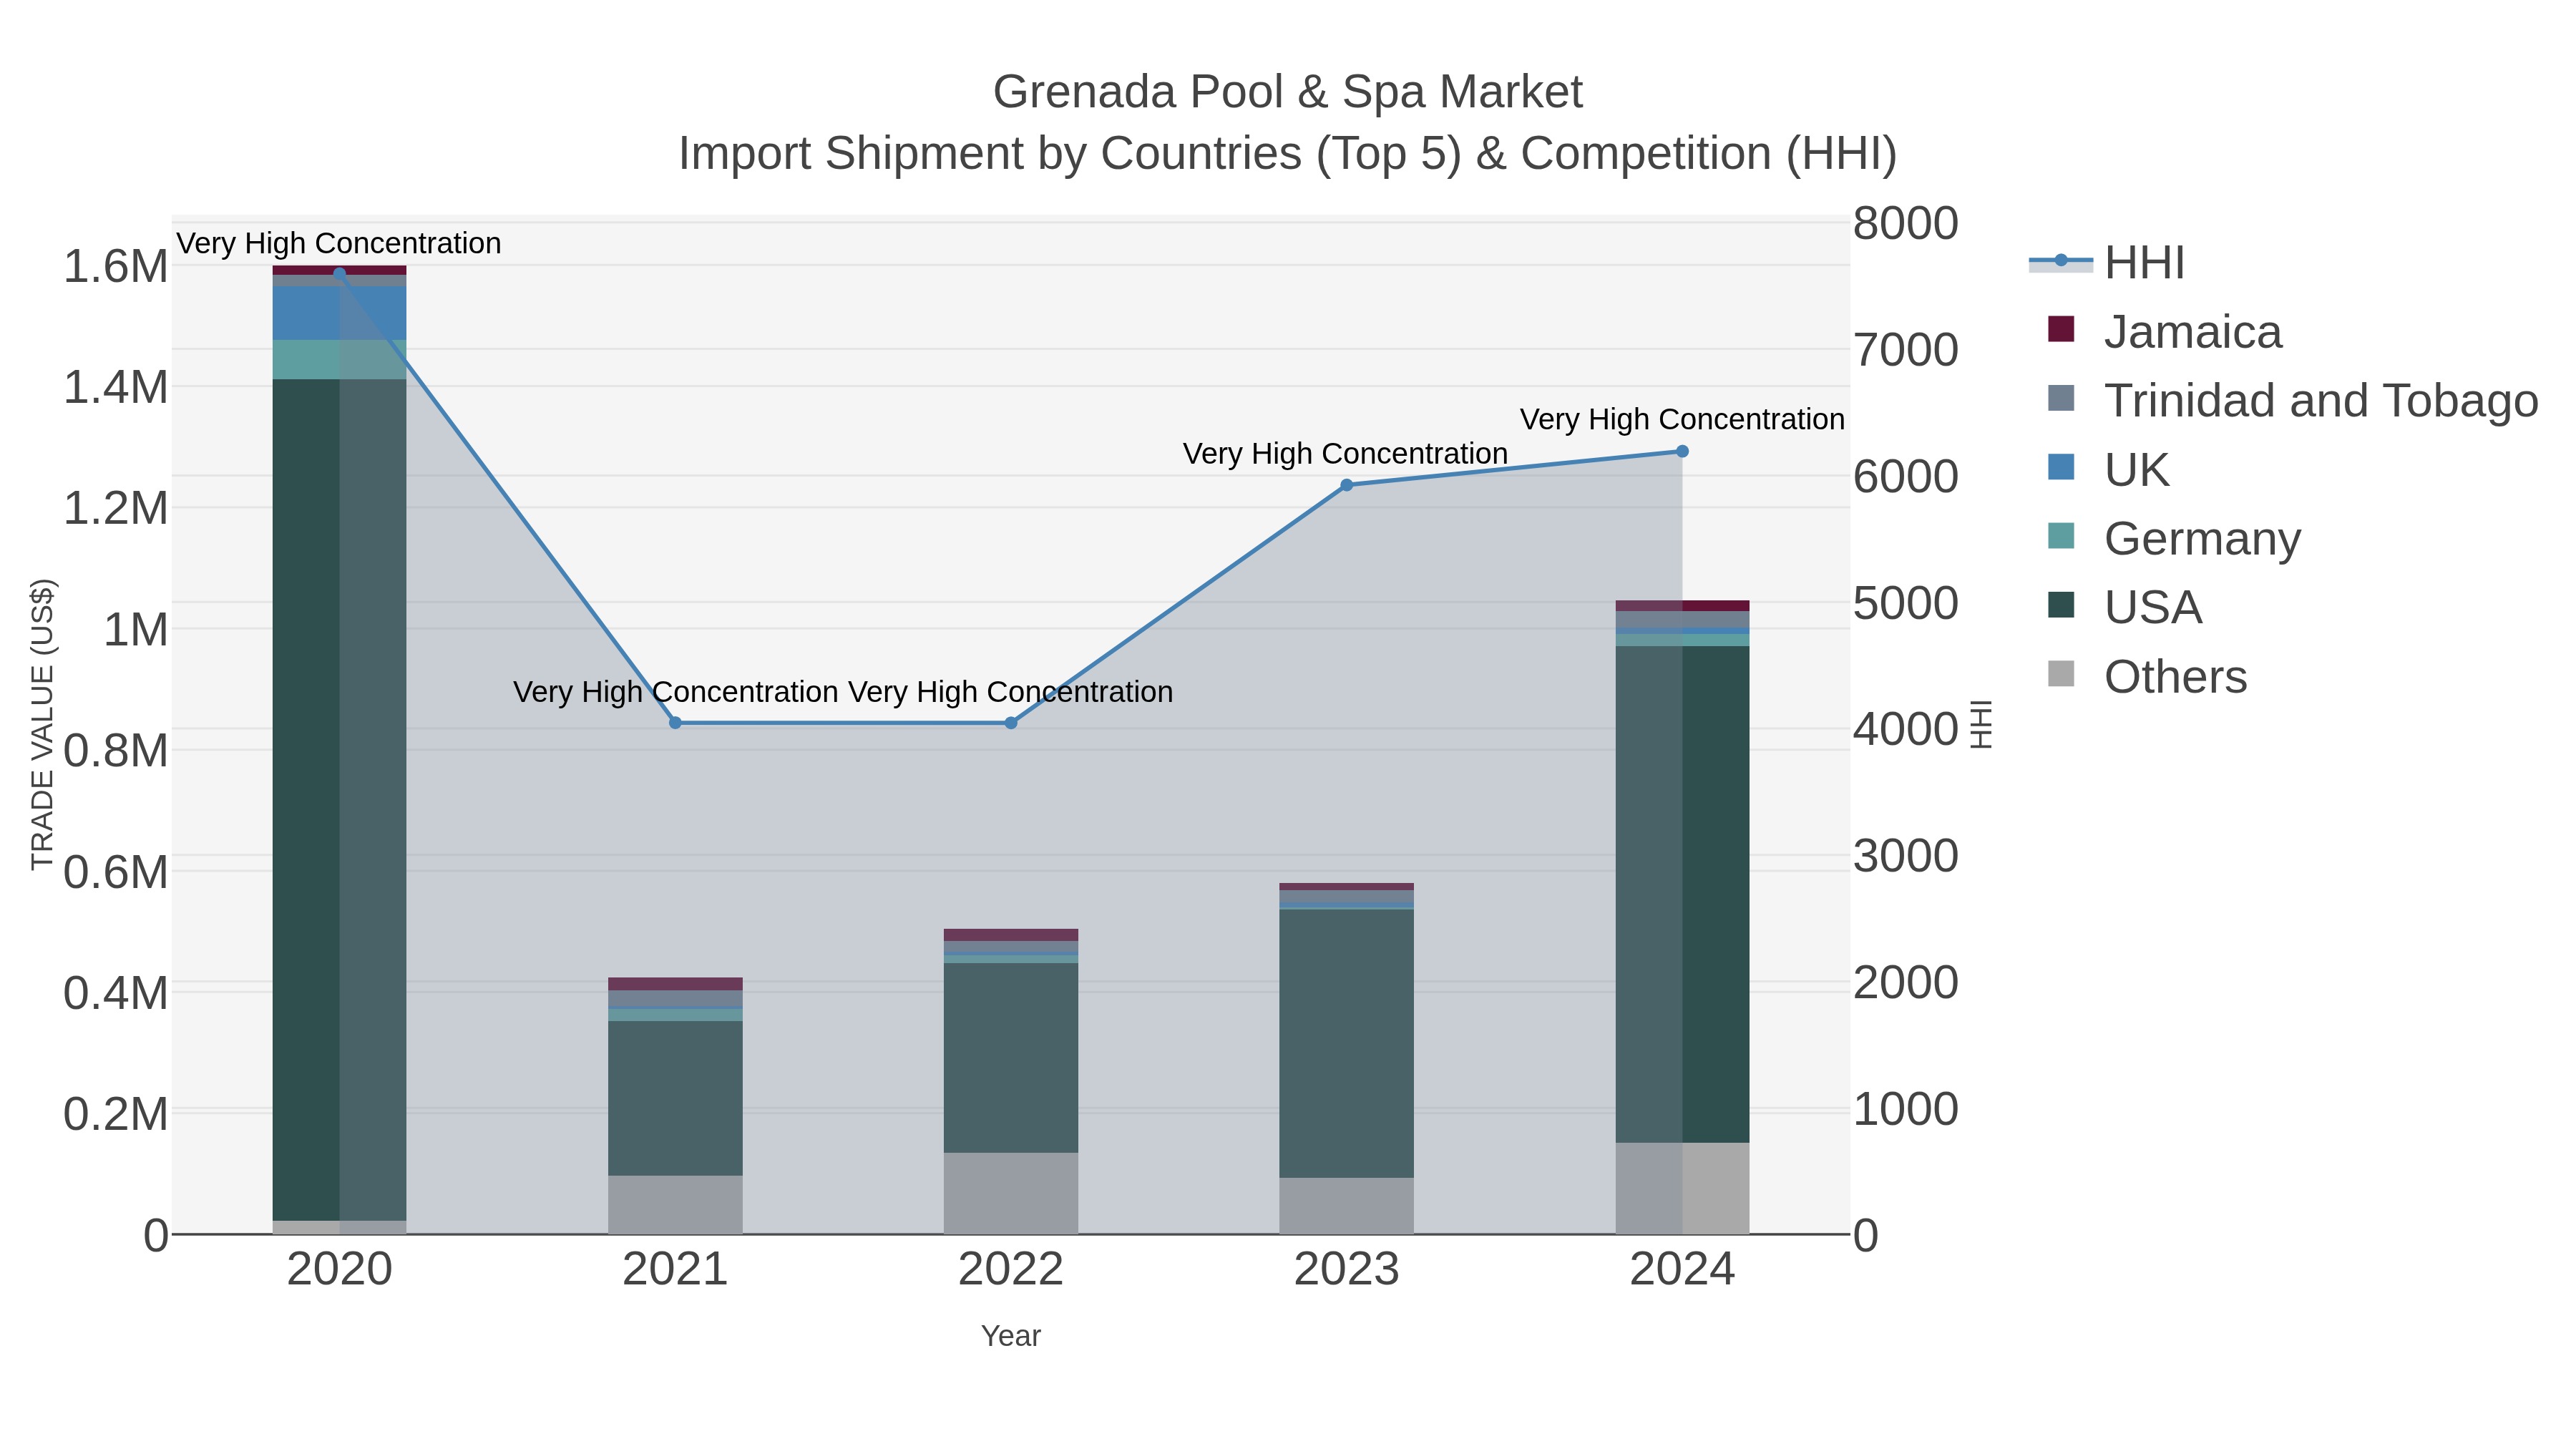Toggle the UK legend entry
Viewport: 2576px width, 1449px height.
click(2108, 470)
